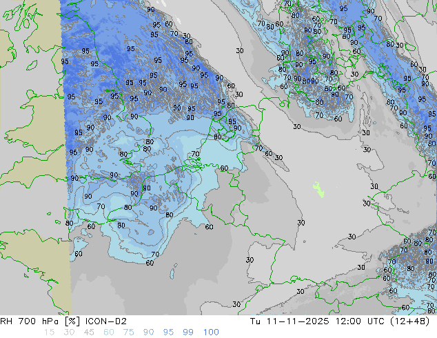This screenshot has height=338, width=437.
Task: Click the legend value 90 in the scale
Action: coord(148,332)
